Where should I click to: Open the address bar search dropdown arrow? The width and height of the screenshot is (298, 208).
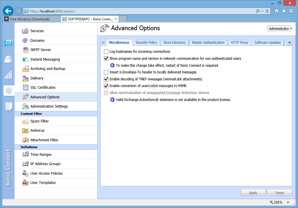coord(262,11)
